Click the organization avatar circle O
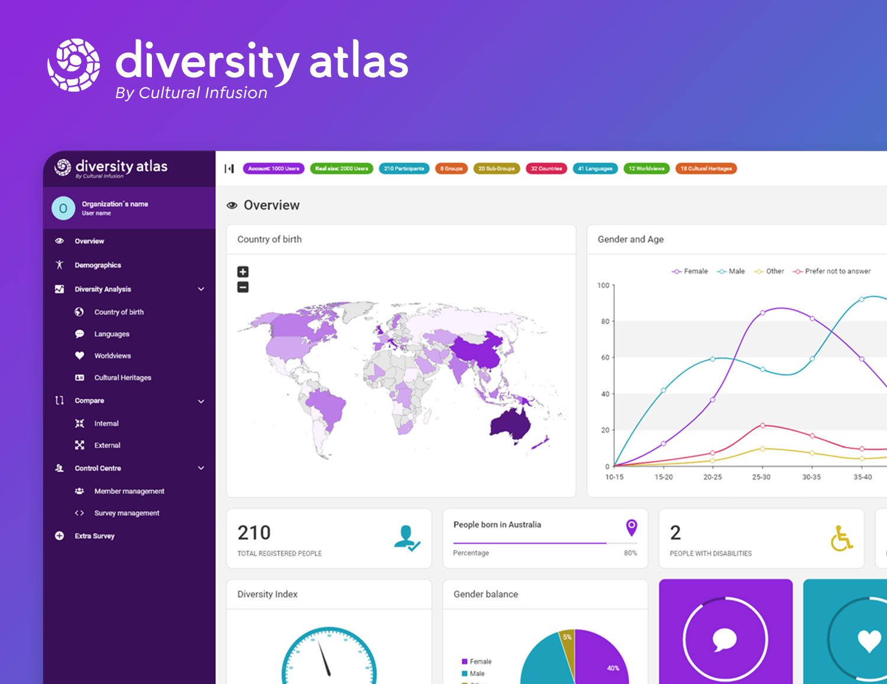Viewport: 887px width, 684px height. click(x=63, y=208)
